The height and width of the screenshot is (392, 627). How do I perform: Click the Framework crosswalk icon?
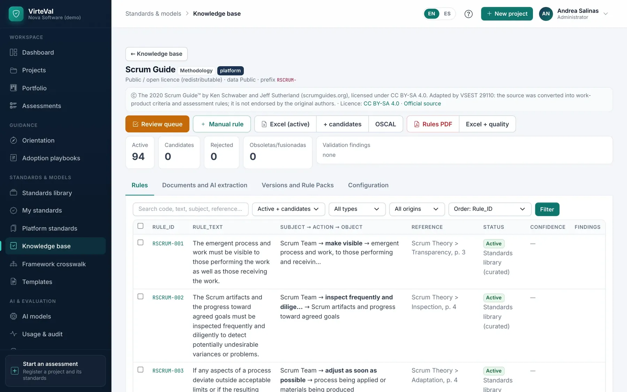[14, 264]
